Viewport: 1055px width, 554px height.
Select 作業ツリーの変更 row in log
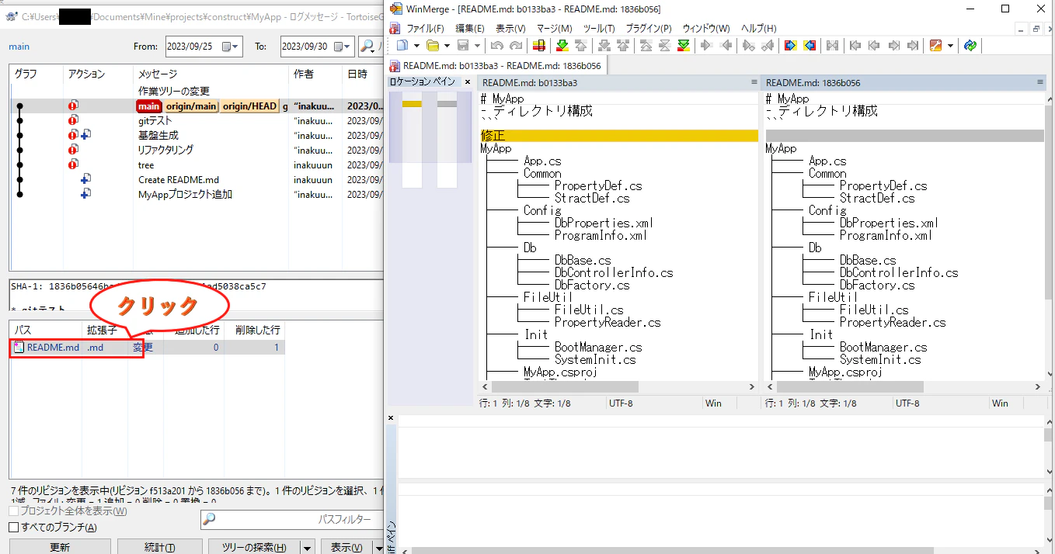point(197,91)
